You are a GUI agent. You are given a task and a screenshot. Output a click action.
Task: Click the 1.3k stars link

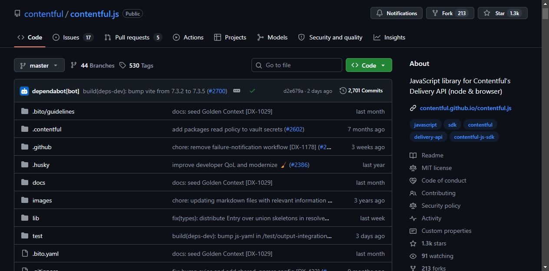point(434,243)
